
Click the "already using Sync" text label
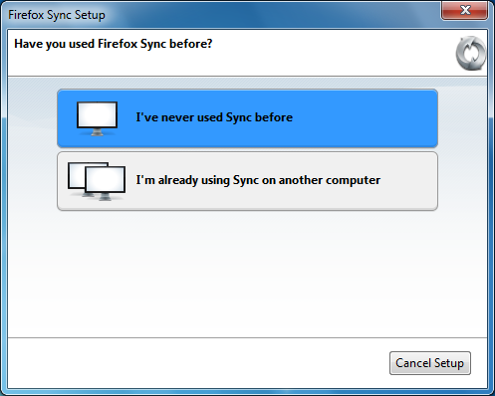(258, 180)
